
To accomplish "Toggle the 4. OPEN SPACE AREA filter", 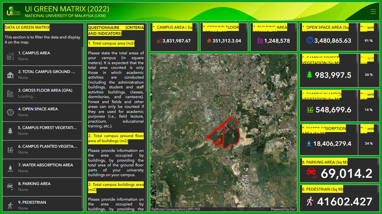I will [42, 112].
